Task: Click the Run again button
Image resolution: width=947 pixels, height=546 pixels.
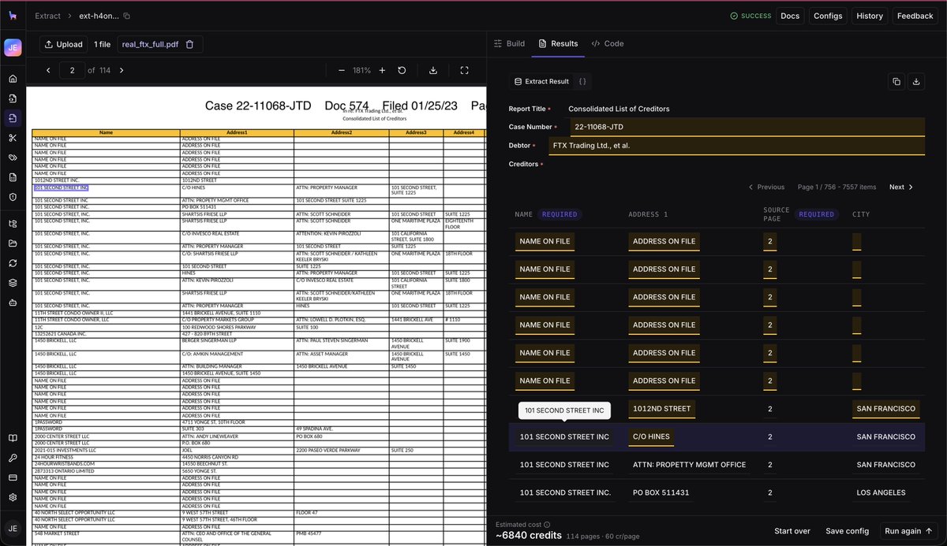Action: [x=908, y=531]
